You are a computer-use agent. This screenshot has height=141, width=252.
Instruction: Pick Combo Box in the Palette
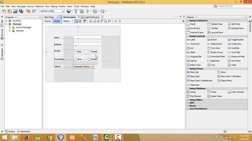[235, 44]
